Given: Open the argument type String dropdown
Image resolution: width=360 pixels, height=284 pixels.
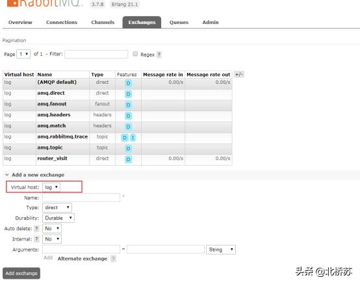Looking at the screenshot, I should pyautogui.click(x=221, y=250).
